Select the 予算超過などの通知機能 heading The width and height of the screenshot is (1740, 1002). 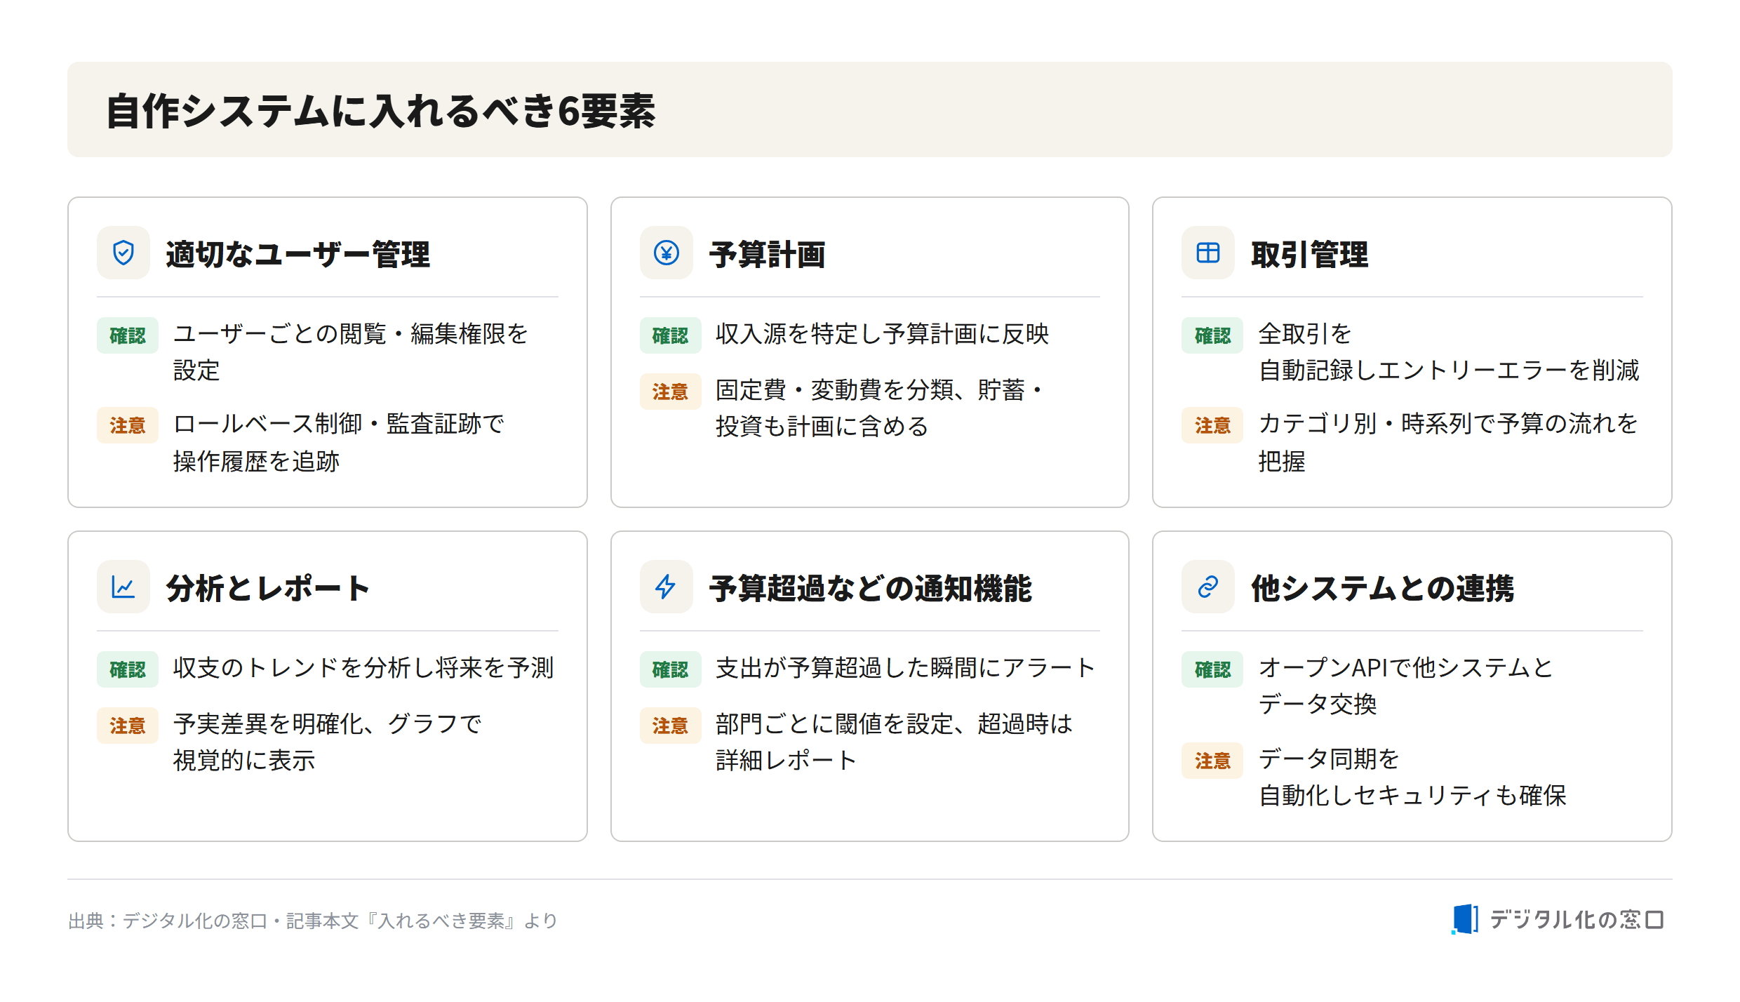[870, 588]
